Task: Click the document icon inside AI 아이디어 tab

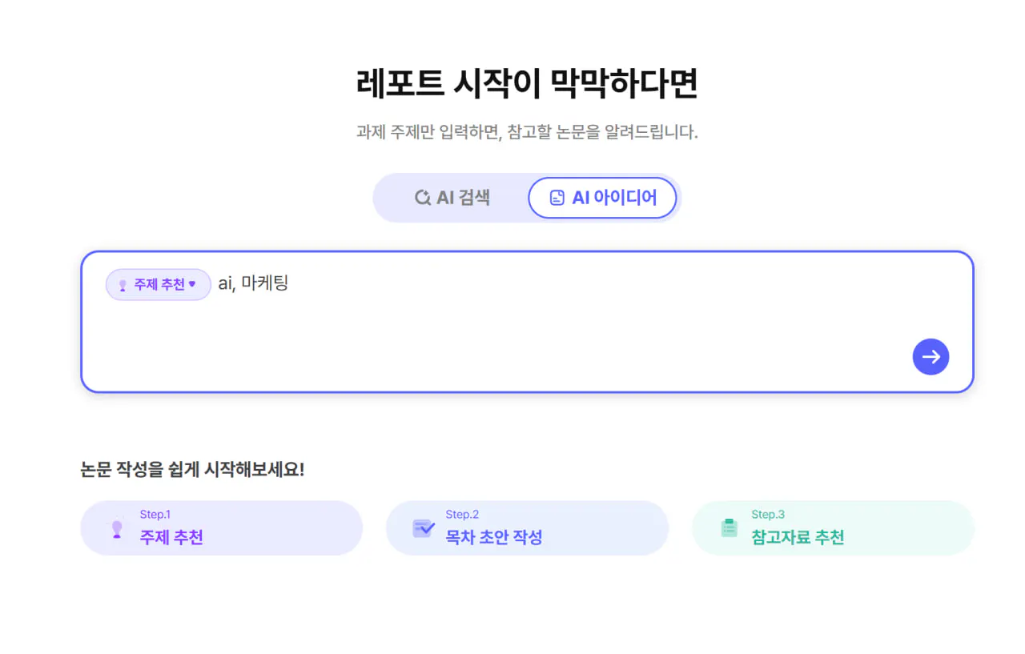Action: [x=557, y=198]
